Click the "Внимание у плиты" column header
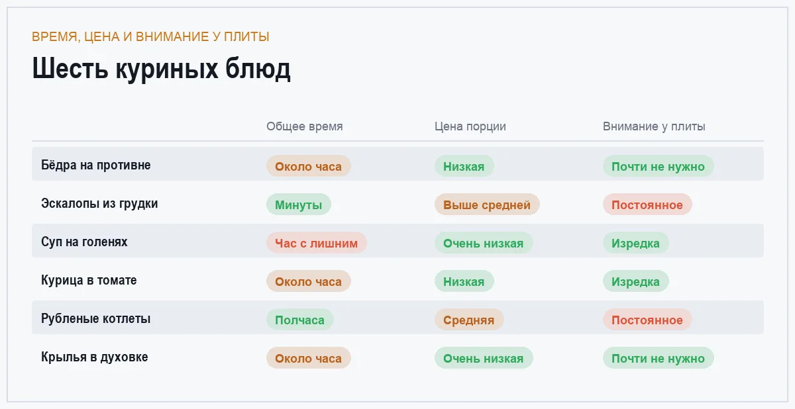Image resolution: width=795 pixels, height=409 pixels. [x=654, y=126]
